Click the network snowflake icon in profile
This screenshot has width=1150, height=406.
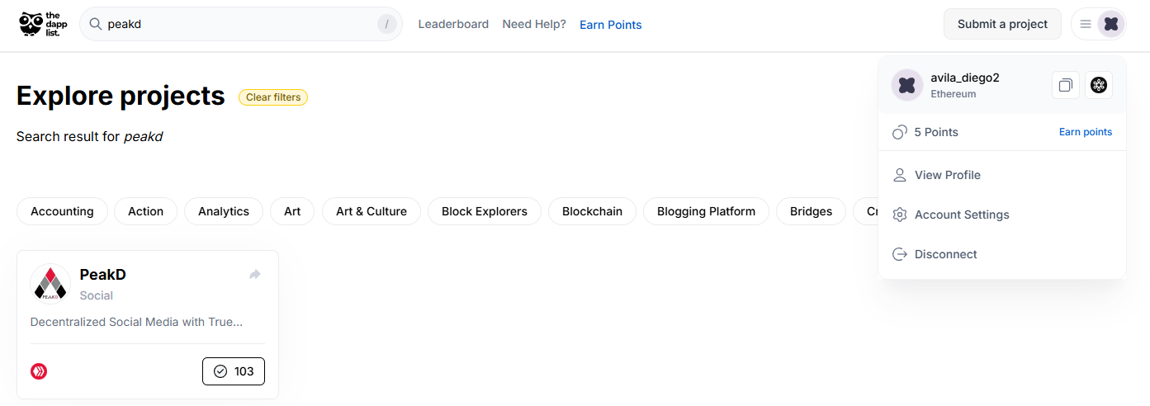coord(1099,85)
